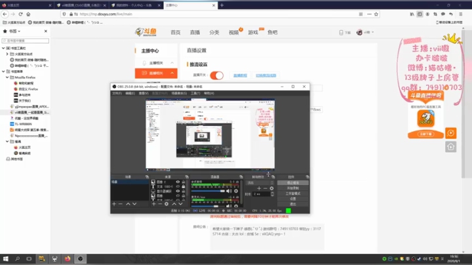Click Firefox icon on Windows taskbar
Screen dimensions: 472x265
tap(68, 258)
